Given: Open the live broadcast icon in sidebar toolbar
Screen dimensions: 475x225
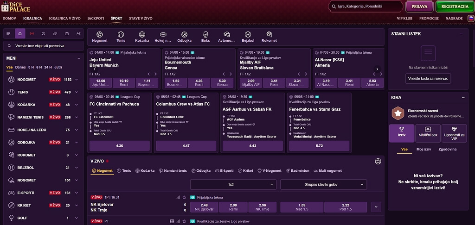Looking at the screenshot, I should pyautogui.click(x=32, y=34).
